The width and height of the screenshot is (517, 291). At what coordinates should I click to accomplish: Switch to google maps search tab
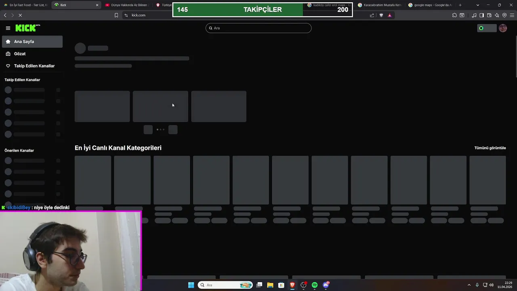tap(430, 5)
